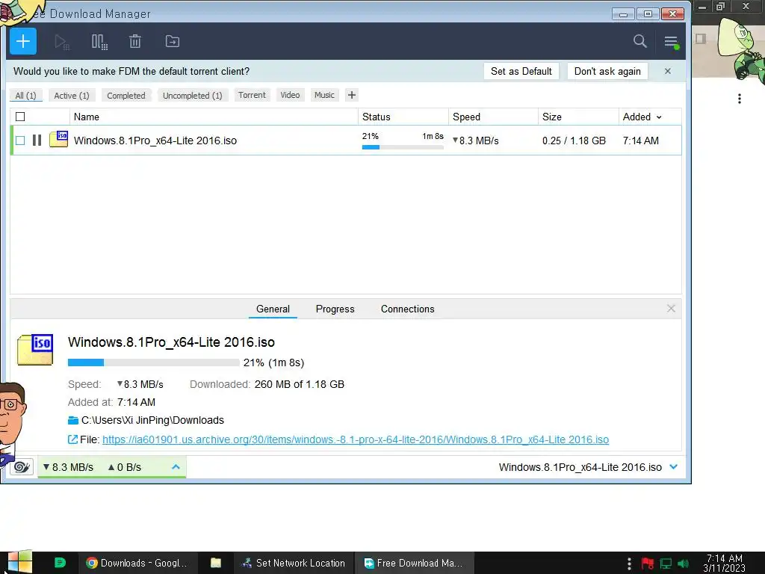Open Set Network Location taskbar item
The image size is (765, 574).
pos(293,563)
